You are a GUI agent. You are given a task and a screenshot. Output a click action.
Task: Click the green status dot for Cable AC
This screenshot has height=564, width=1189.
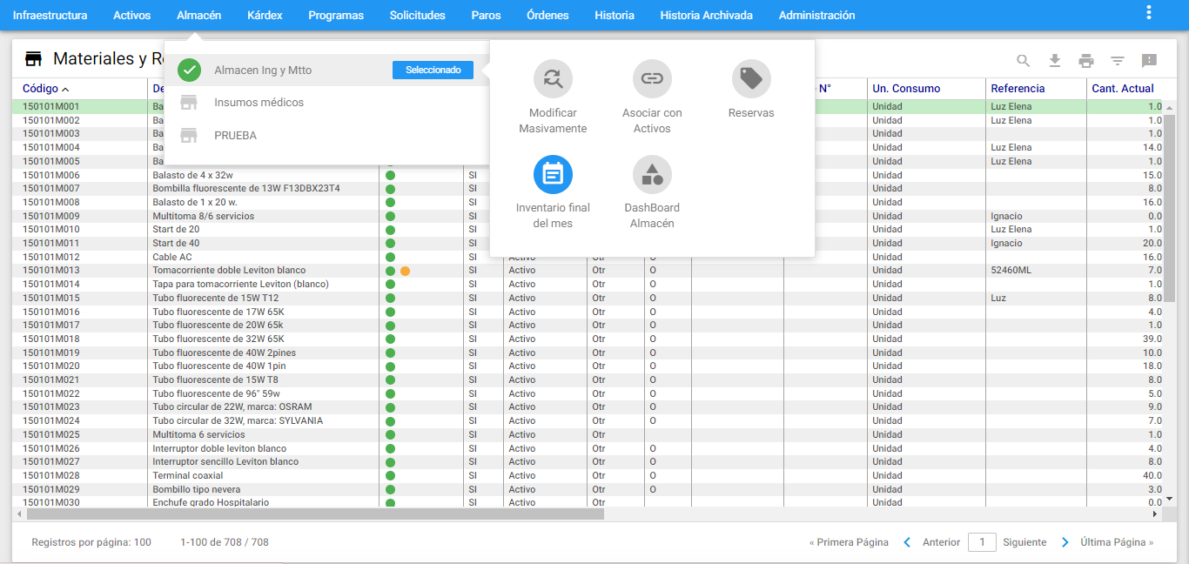coord(390,257)
